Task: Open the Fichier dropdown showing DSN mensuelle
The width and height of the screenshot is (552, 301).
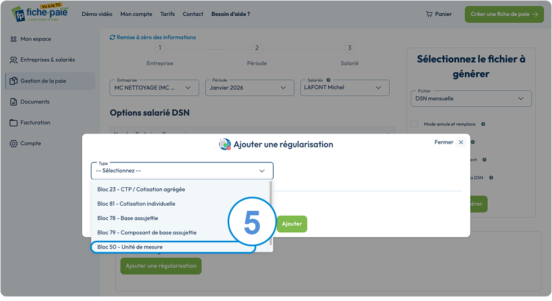Action: click(x=471, y=99)
